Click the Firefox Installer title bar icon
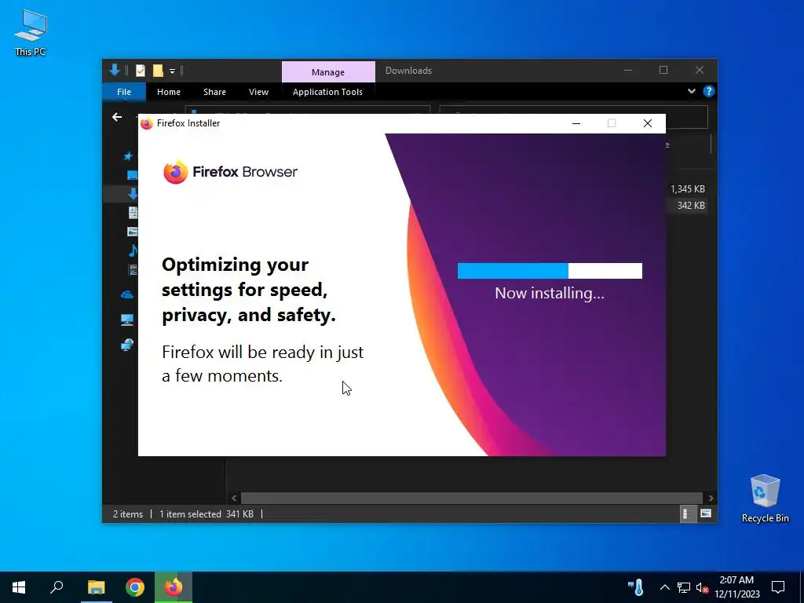This screenshot has width=804, height=603. tap(147, 123)
